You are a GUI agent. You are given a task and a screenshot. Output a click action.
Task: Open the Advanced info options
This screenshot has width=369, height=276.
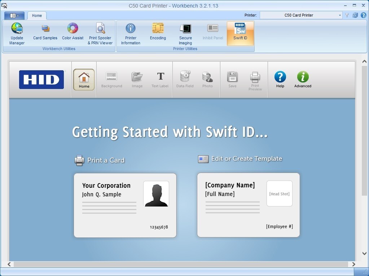[303, 79]
